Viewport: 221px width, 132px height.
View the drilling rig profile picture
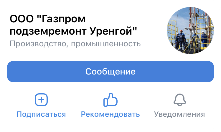[x=190, y=31]
